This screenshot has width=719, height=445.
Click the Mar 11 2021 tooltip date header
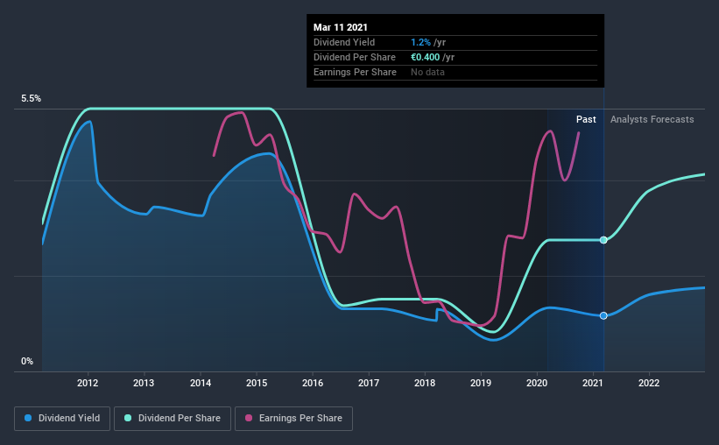(341, 27)
